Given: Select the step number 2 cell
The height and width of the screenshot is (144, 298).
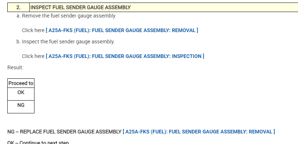Looking at the screenshot, I should [18, 7].
